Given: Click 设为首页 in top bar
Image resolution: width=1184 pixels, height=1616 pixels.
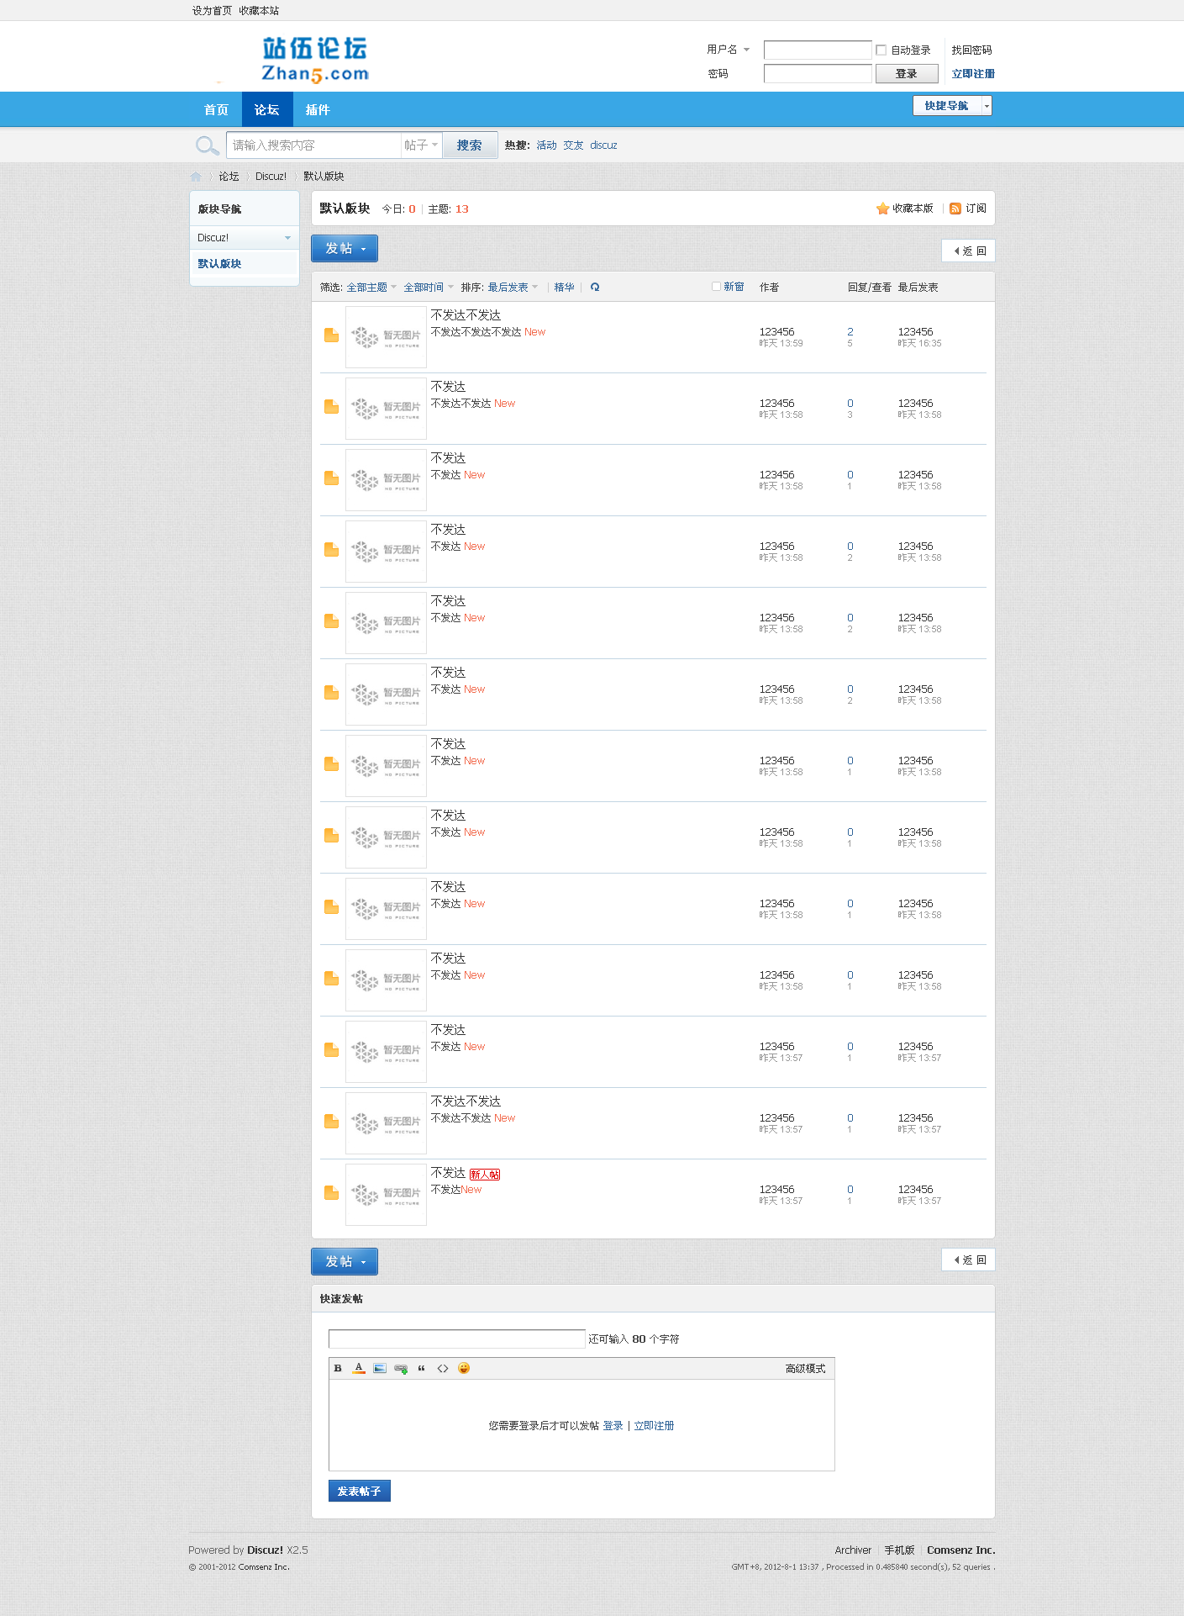Looking at the screenshot, I should coord(212,11).
